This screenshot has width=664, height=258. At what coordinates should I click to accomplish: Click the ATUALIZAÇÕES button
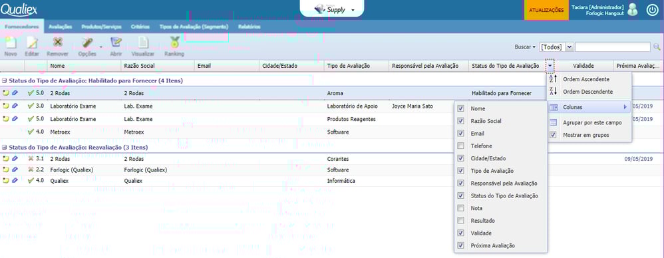pyautogui.click(x=546, y=10)
